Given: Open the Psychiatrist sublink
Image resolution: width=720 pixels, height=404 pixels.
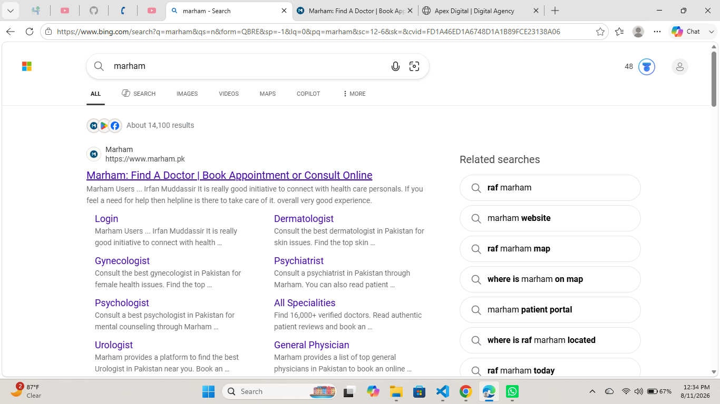Looking at the screenshot, I should (299, 261).
